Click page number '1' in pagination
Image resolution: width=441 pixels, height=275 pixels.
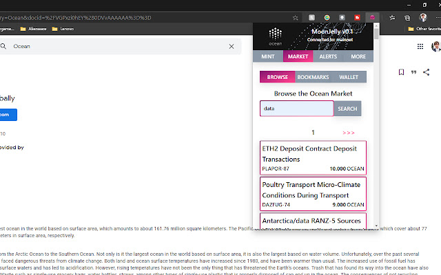313,133
